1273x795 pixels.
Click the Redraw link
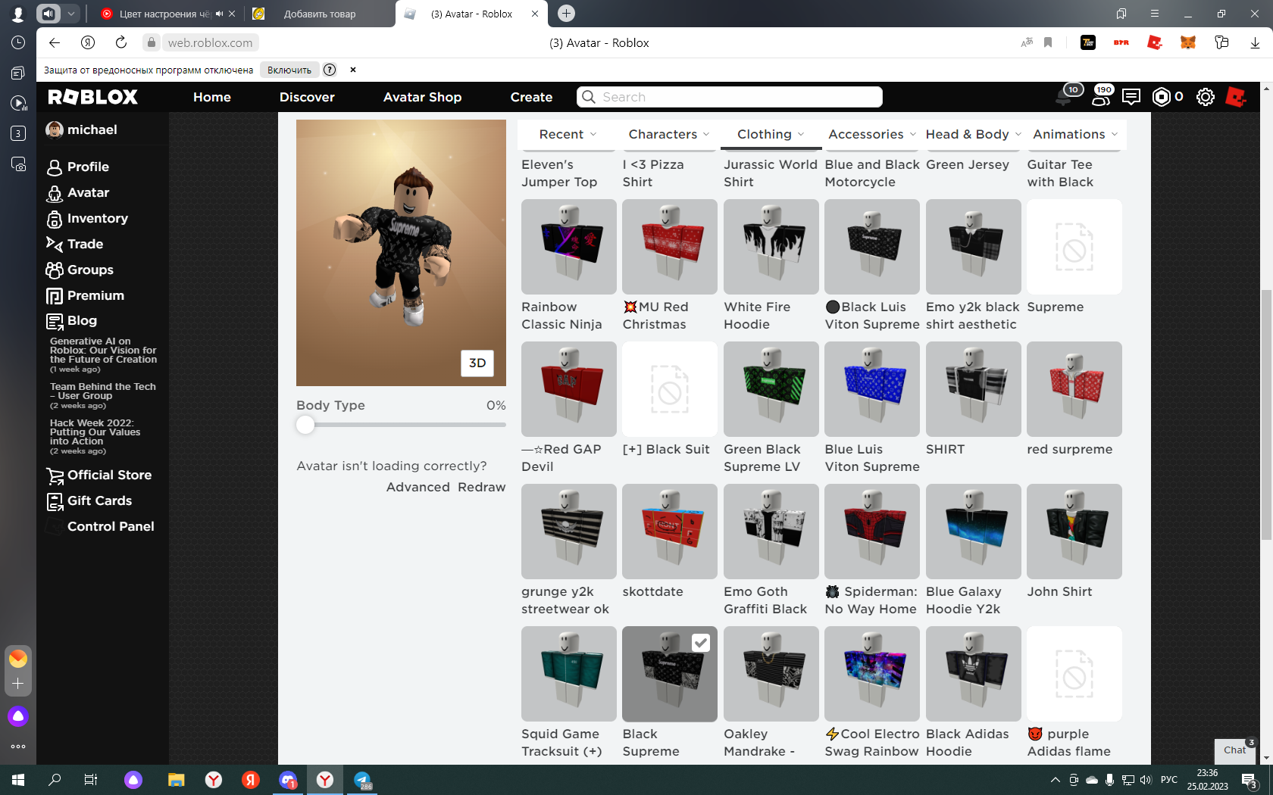(x=481, y=487)
